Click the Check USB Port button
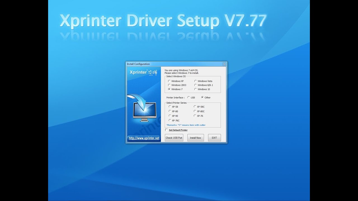 (174, 138)
